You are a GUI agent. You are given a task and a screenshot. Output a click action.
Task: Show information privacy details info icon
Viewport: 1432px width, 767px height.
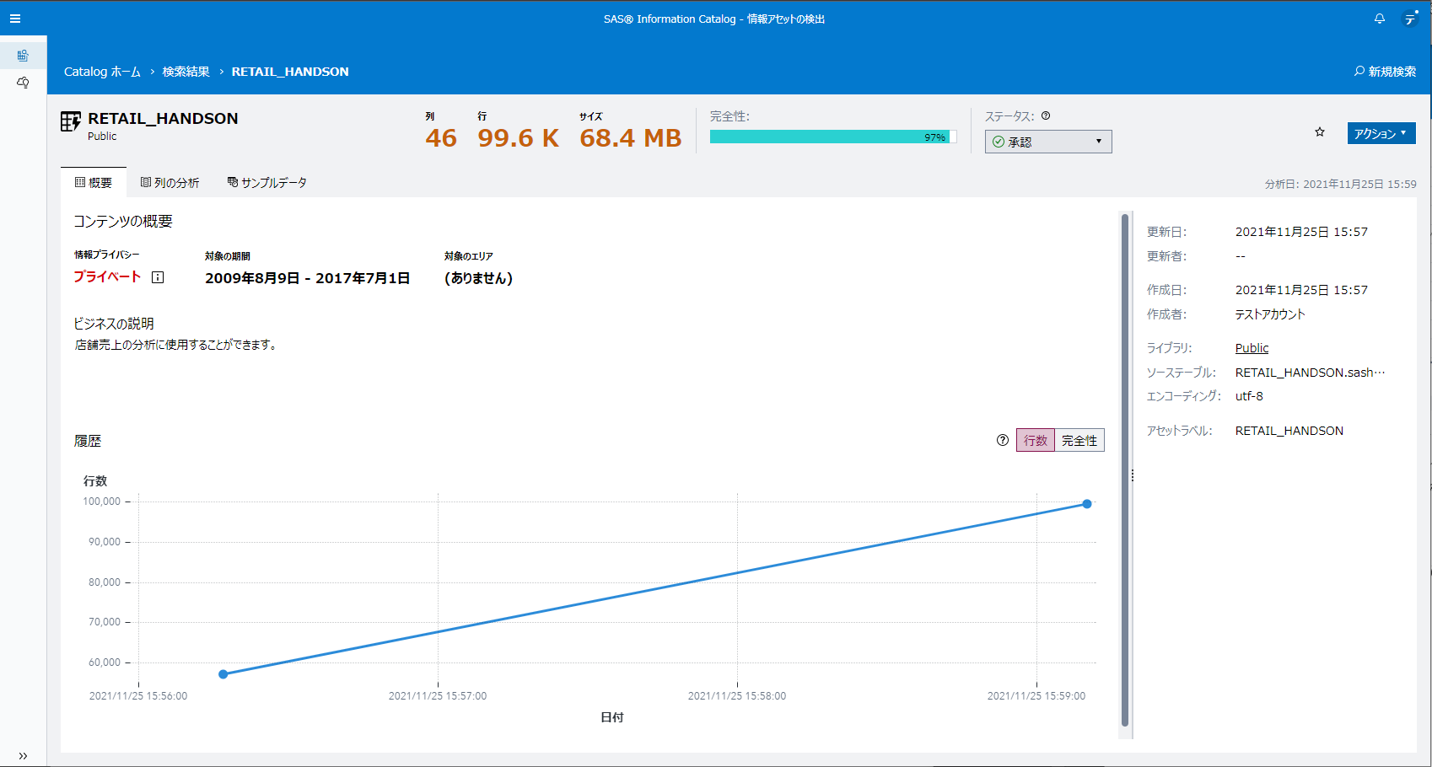click(158, 277)
